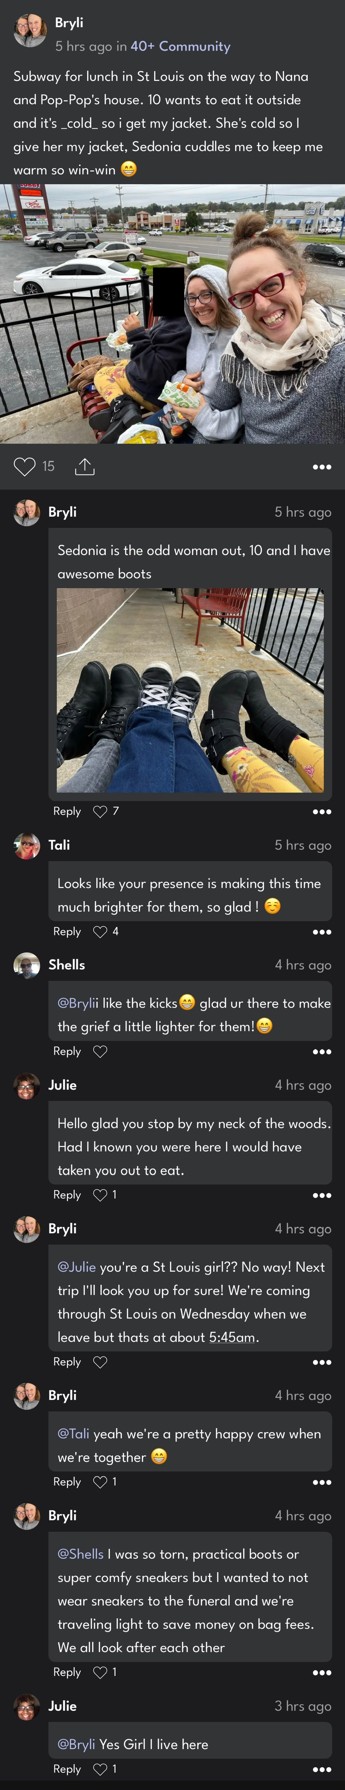The width and height of the screenshot is (345, 1790).
Task: Reply to Bryli's awesome boots comment
Action: coord(67,812)
